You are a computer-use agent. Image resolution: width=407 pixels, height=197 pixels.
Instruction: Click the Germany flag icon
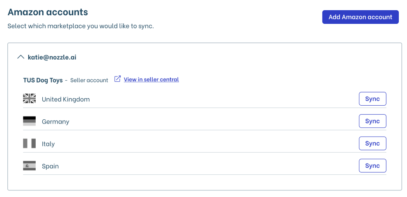coord(30,121)
